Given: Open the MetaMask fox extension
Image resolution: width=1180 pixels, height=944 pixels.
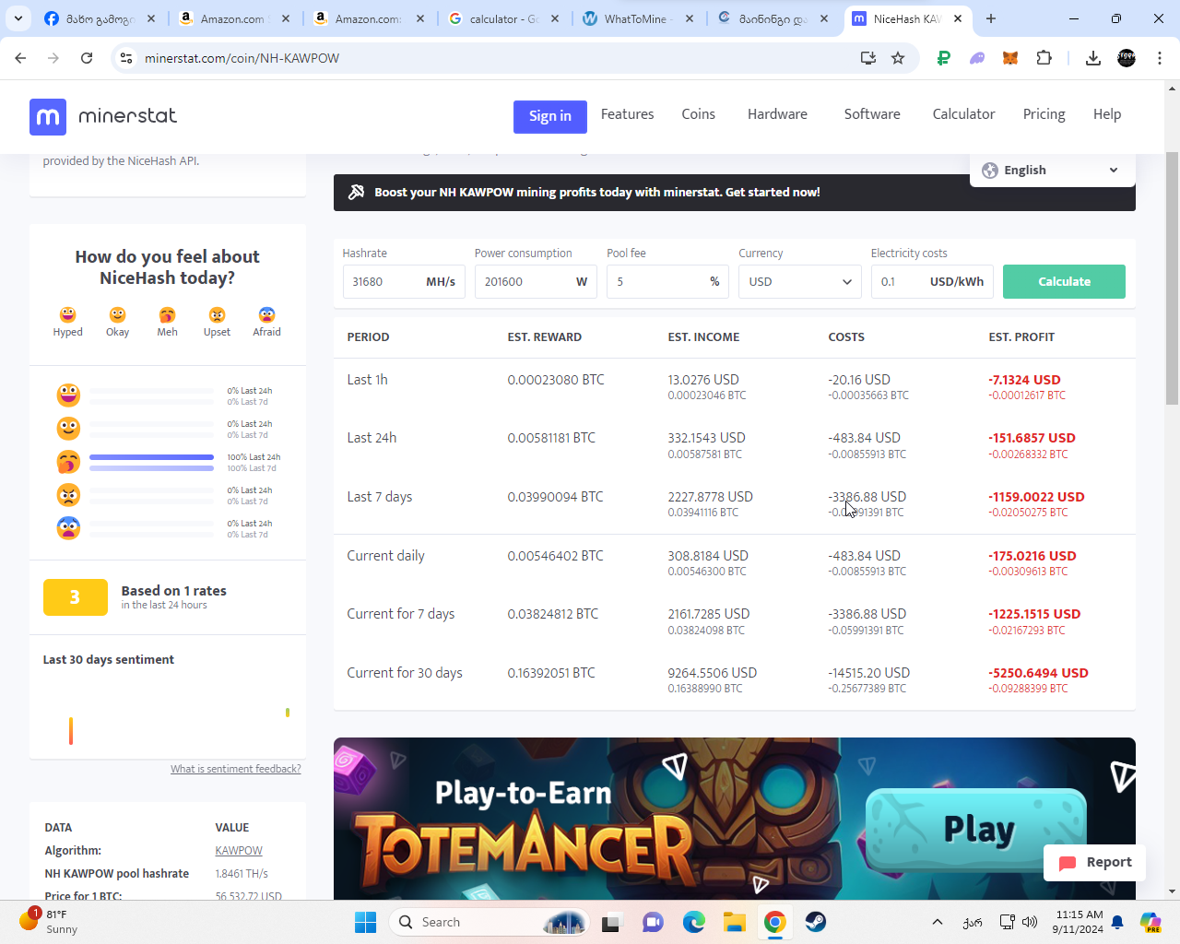Looking at the screenshot, I should [x=1010, y=58].
